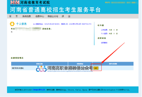Click the 个人信息 title text
Viewport: 142px width, 97px height.
[21, 24]
